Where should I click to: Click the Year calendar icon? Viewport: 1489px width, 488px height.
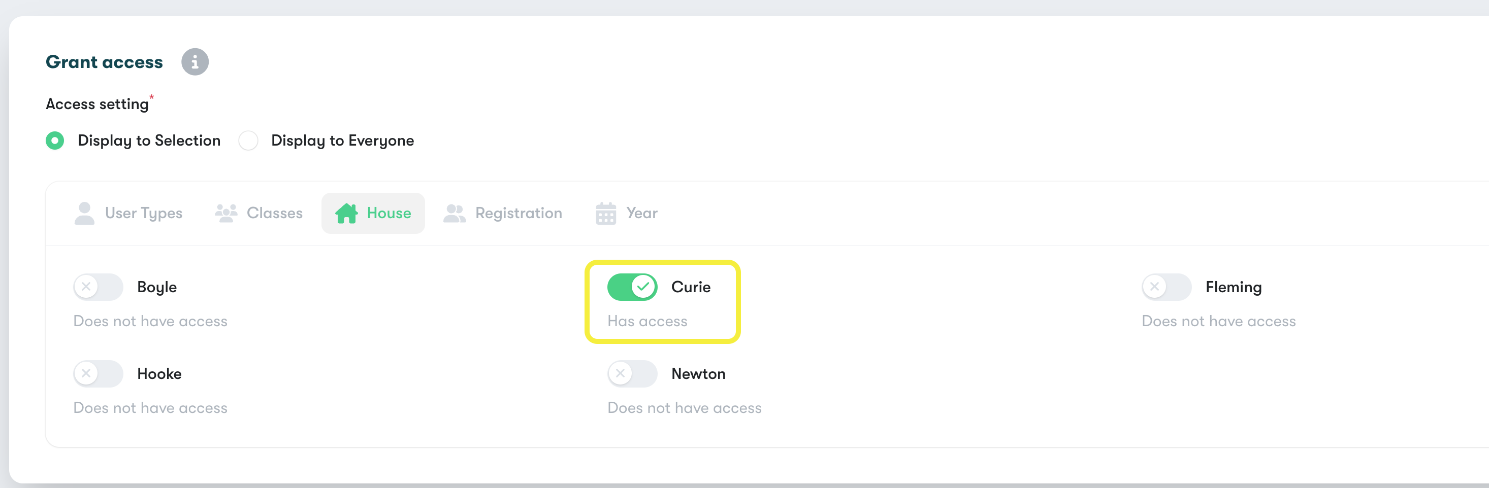point(606,213)
